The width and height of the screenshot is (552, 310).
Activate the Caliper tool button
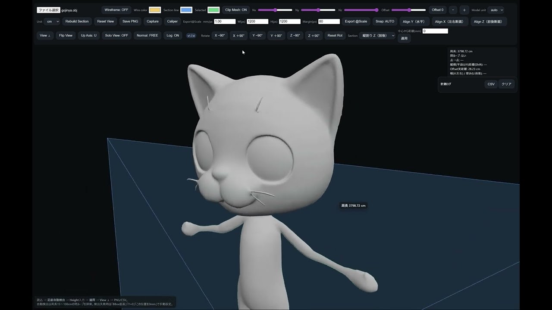tap(172, 22)
